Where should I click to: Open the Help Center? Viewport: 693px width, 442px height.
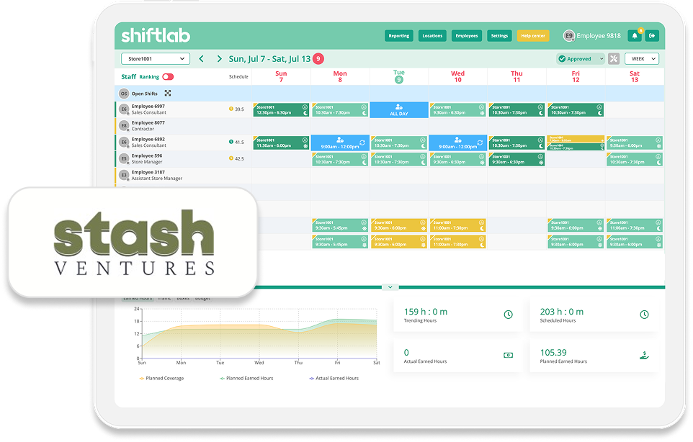point(532,35)
